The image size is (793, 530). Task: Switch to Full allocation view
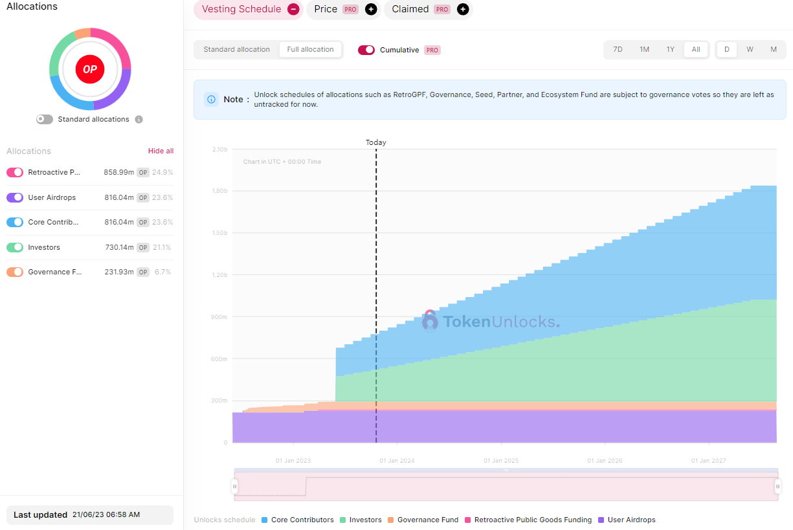pos(311,50)
